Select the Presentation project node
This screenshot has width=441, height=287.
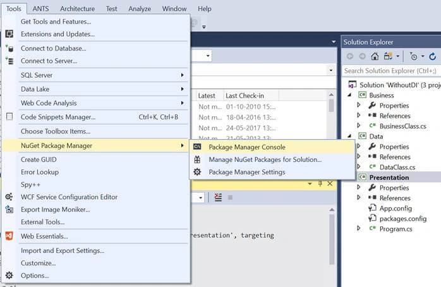(x=389, y=177)
